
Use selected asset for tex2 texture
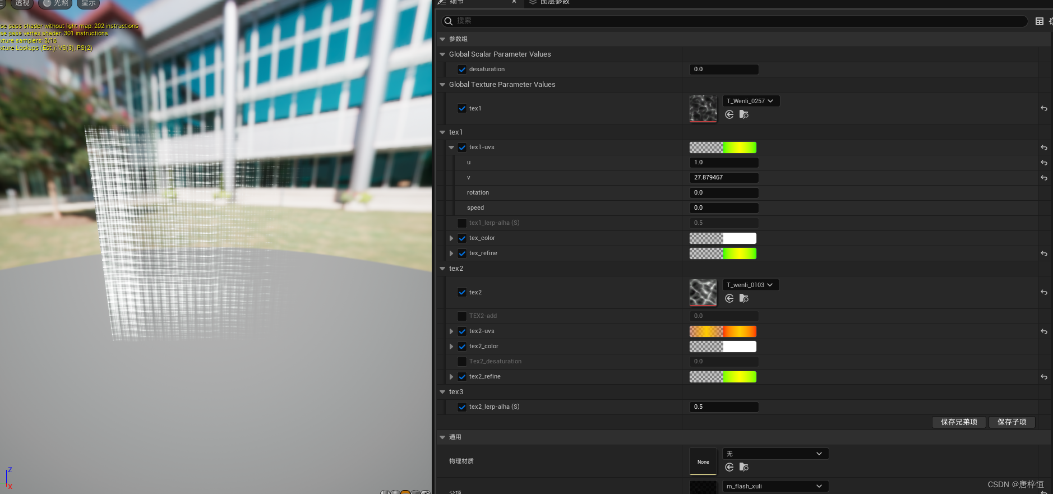coord(729,298)
